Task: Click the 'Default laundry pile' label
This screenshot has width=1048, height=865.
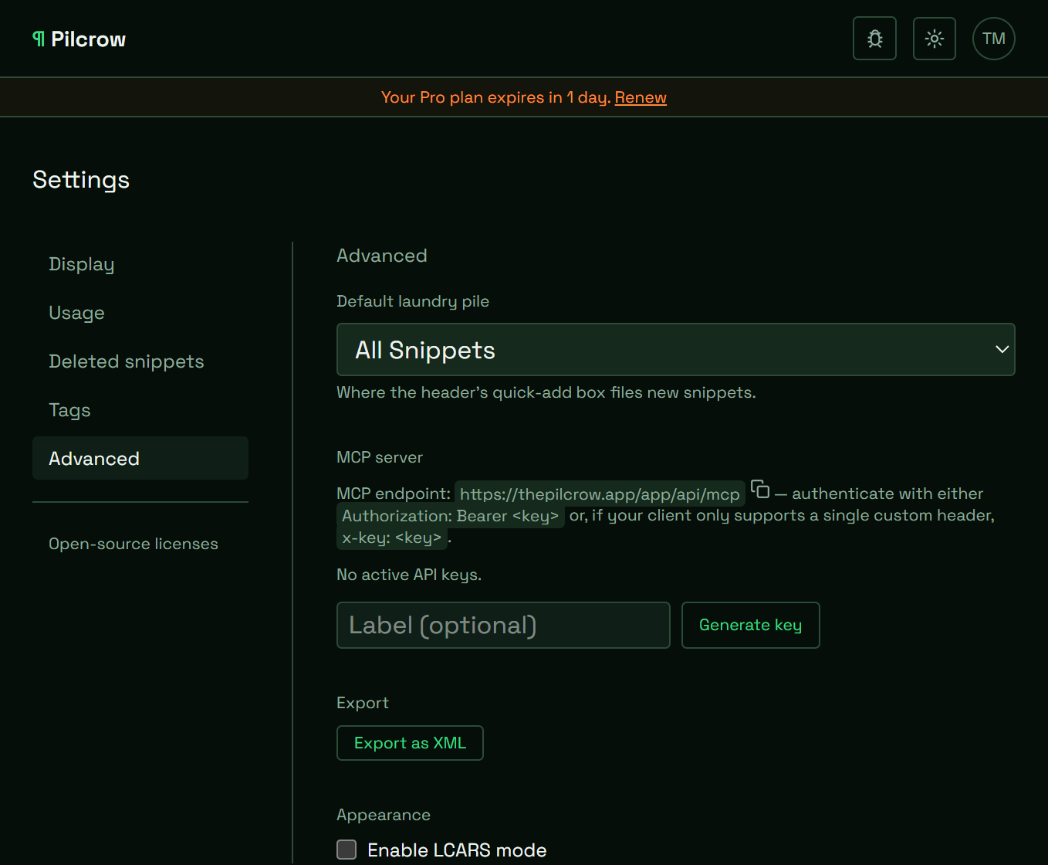Action: (413, 301)
